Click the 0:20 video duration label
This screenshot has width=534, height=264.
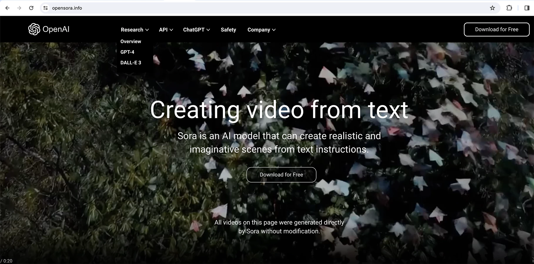point(7,261)
